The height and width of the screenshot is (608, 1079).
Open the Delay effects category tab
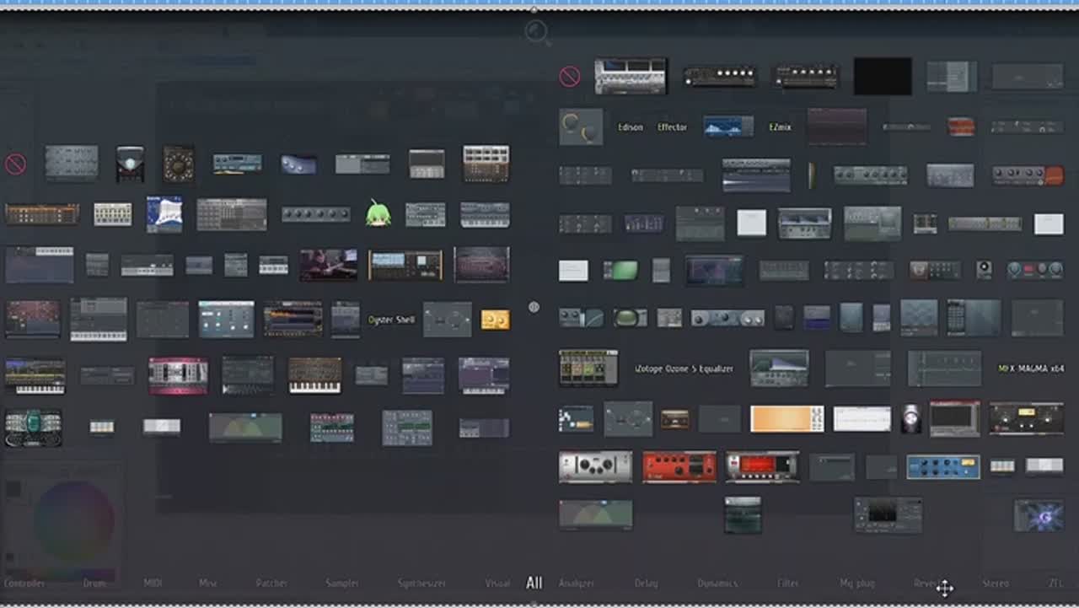pyautogui.click(x=647, y=583)
